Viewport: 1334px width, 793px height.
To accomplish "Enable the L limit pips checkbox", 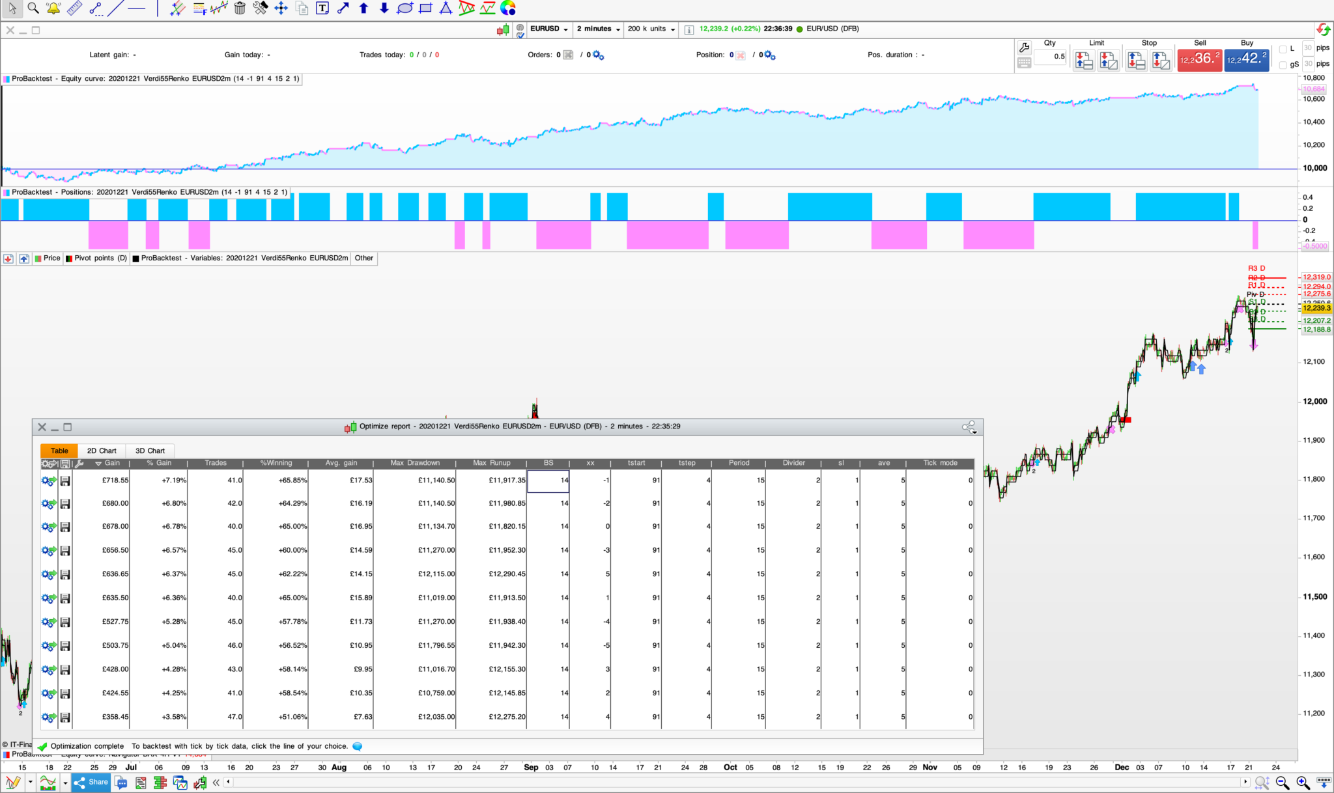I will coord(1283,49).
